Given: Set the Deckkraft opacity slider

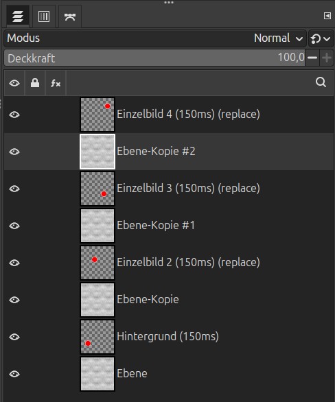Looking at the screenshot, I should click(x=154, y=58).
